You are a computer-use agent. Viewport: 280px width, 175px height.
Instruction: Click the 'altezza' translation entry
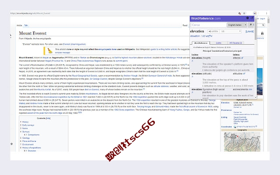pos(237,58)
